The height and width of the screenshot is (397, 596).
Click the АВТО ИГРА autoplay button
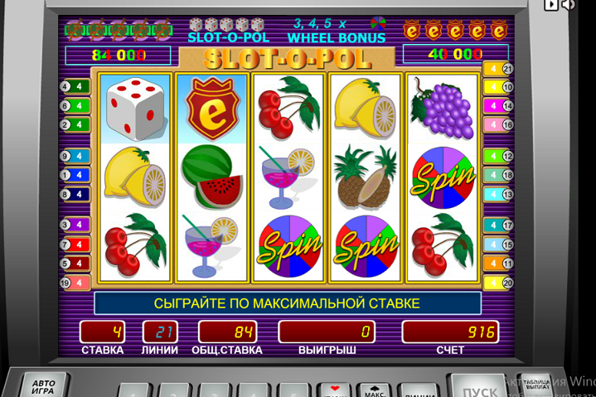point(43,385)
